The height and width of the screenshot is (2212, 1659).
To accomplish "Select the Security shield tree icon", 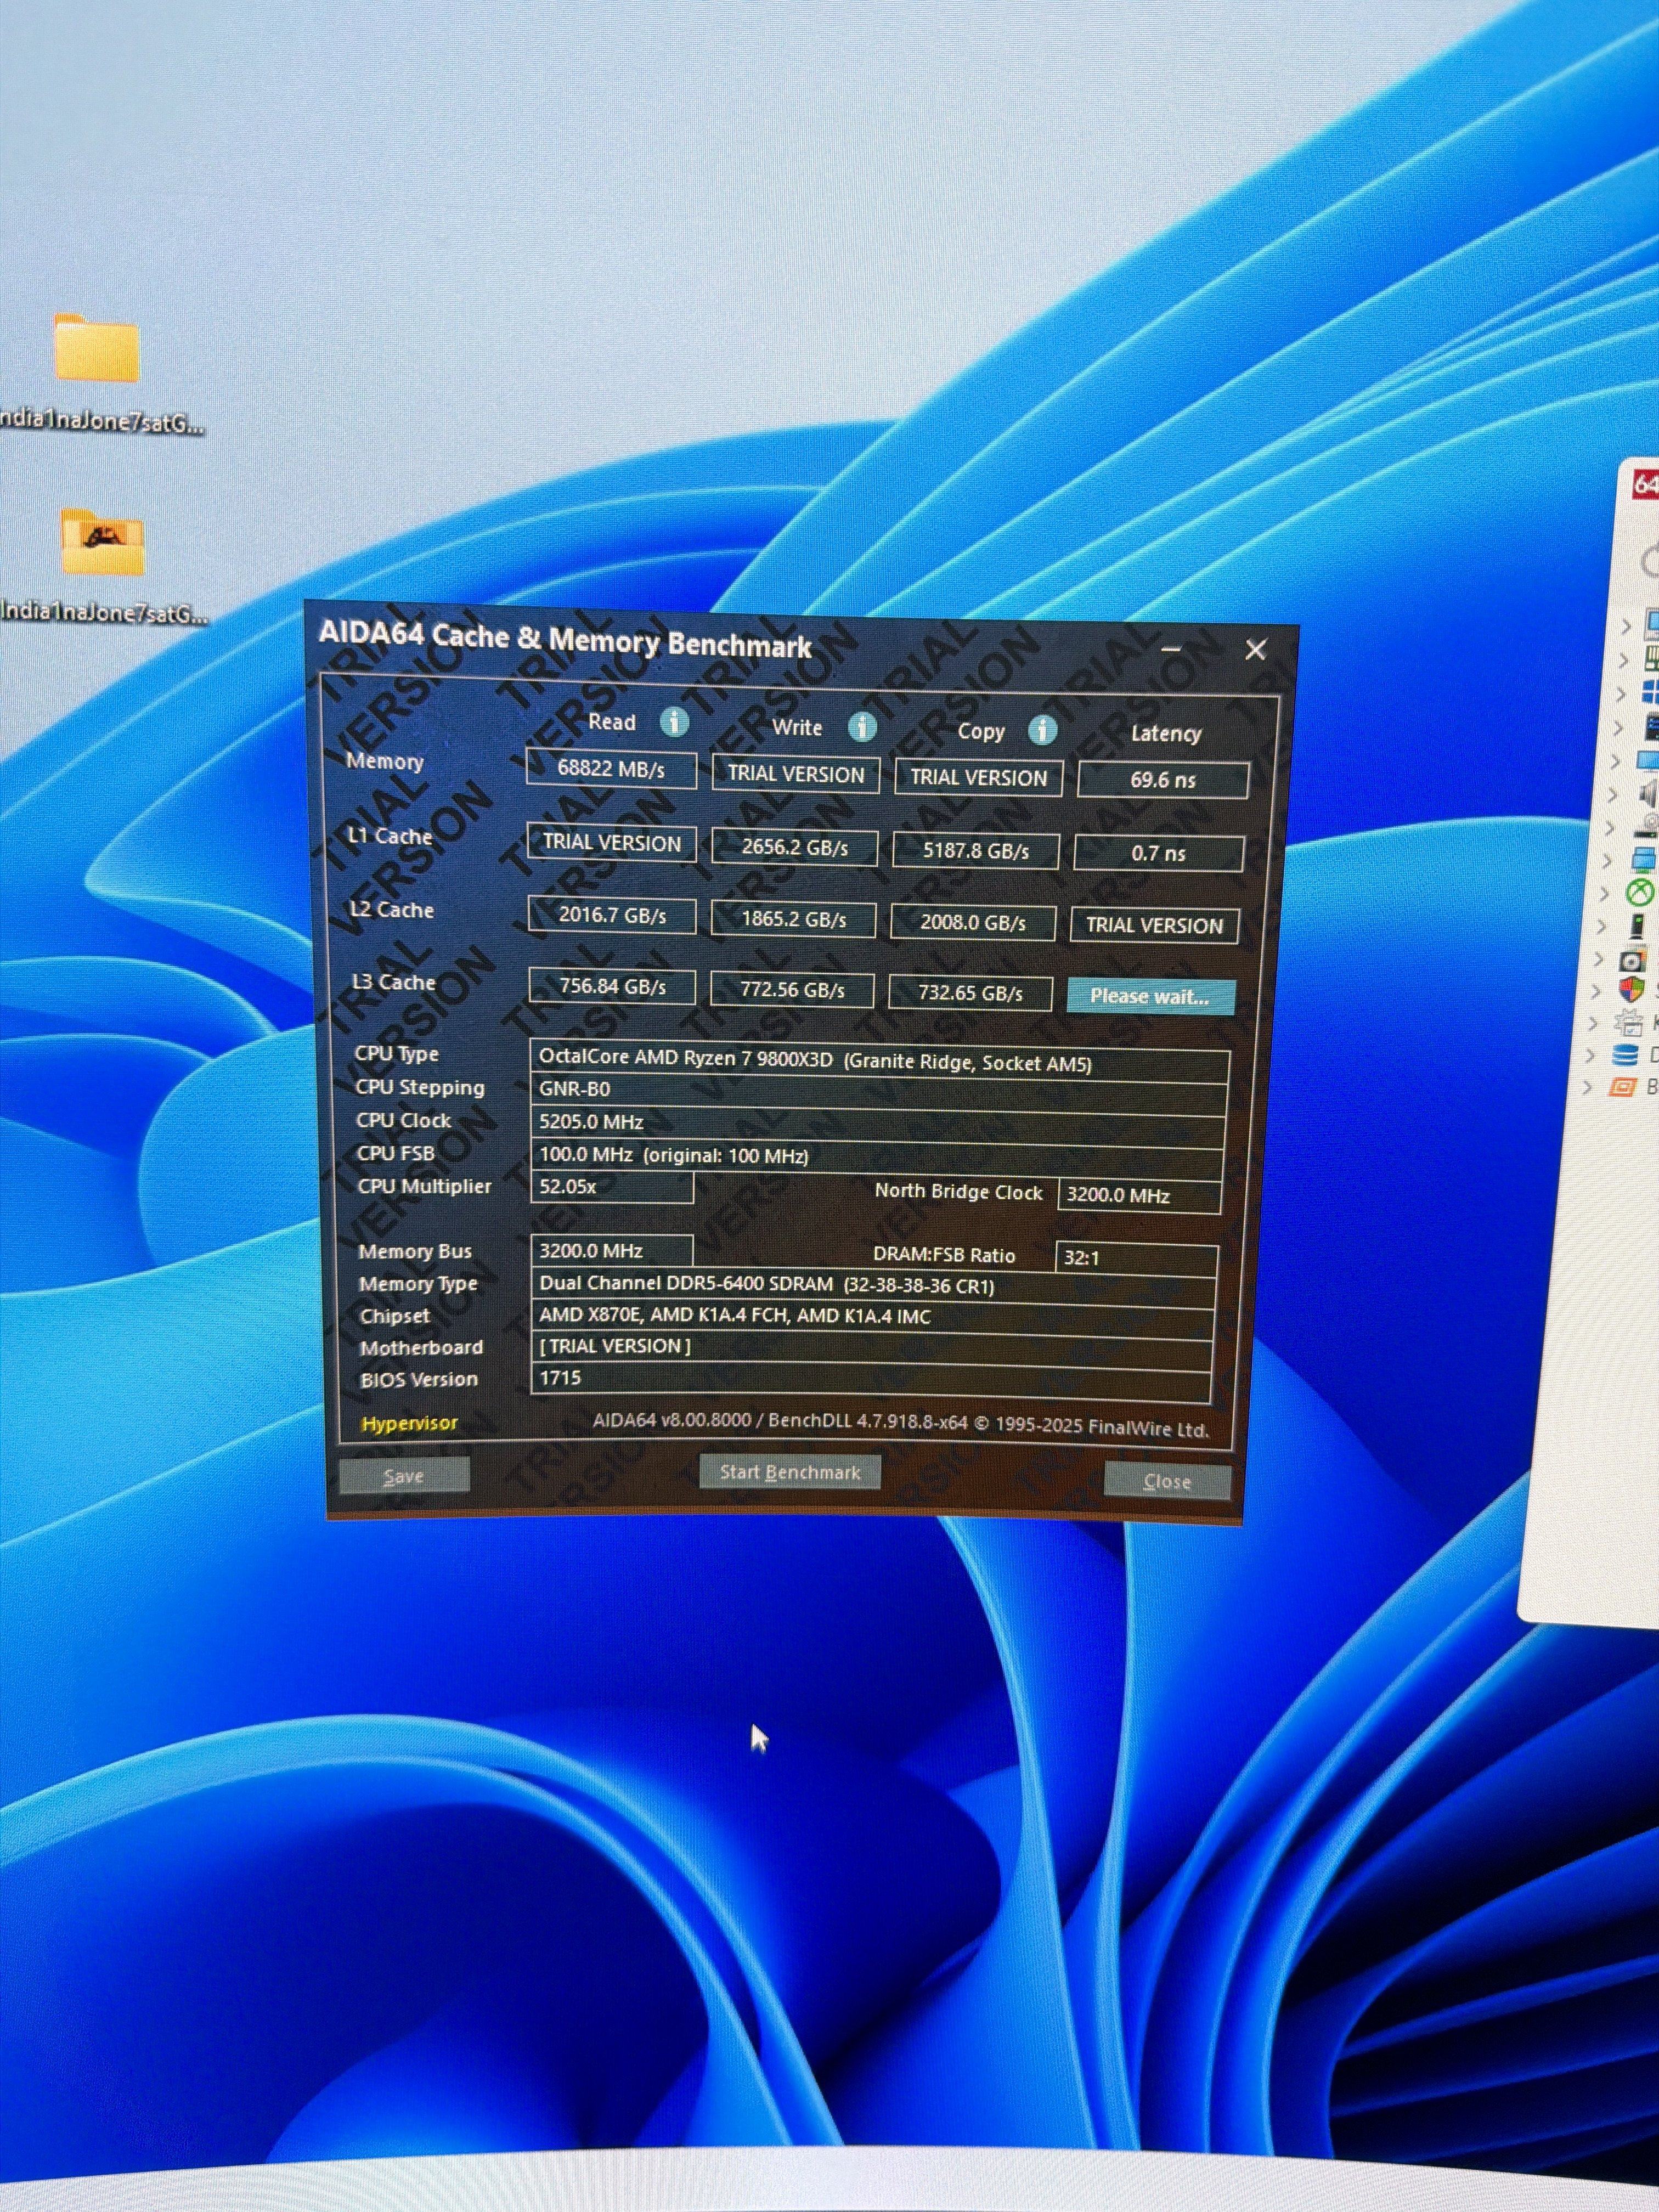I will point(1632,989).
